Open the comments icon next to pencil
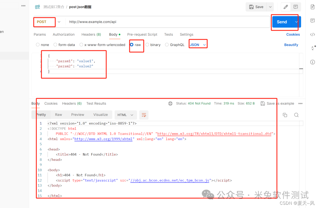Screen dimensions: 319x208 pos(296,7)
